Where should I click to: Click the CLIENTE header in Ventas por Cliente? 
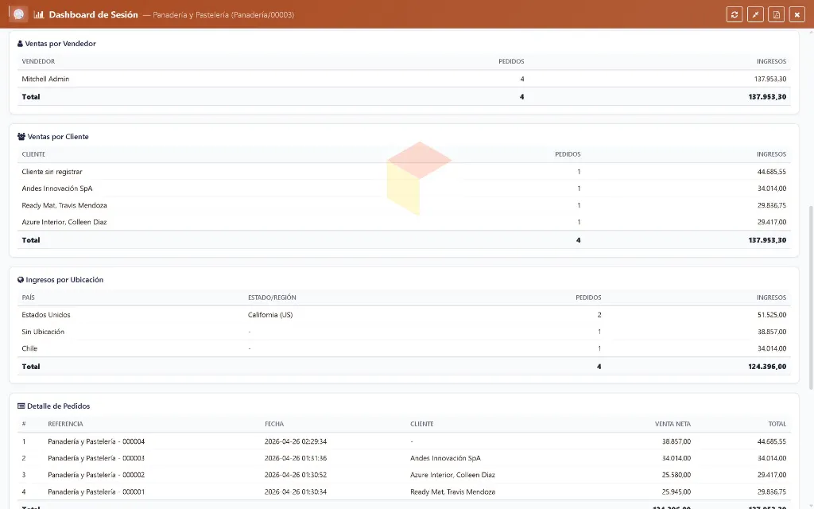pos(33,154)
